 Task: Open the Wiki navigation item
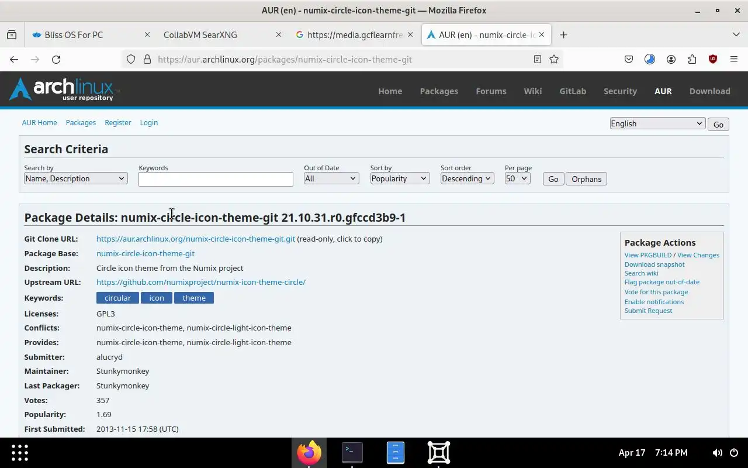coord(532,91)
